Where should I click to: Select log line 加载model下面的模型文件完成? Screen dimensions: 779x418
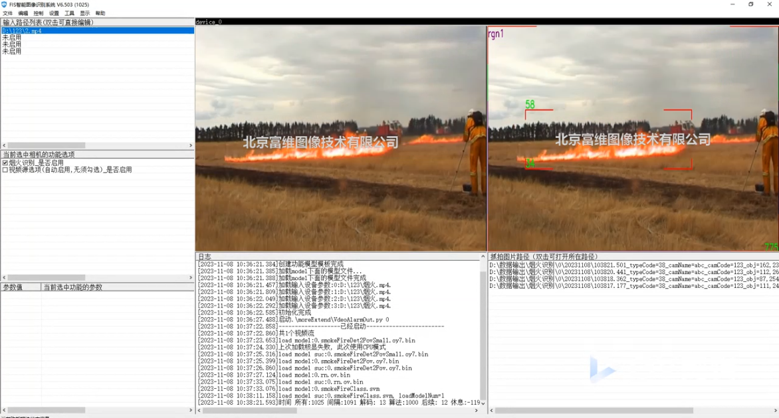[x=282, y=278]
